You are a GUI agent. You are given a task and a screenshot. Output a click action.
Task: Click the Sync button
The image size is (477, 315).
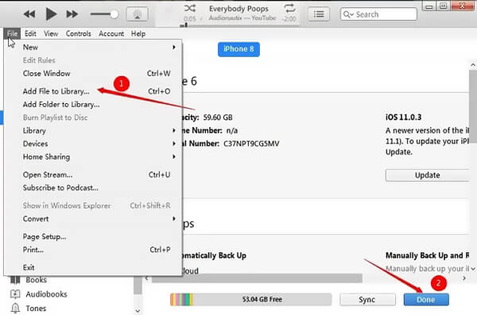tap(367, 299)
